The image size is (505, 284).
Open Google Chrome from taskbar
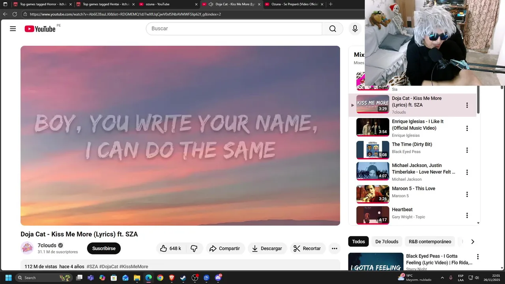[160, 278]
